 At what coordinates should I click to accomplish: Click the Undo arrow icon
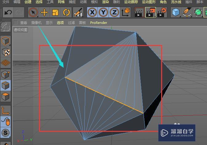pyautogui.click(x=8, y=13)
